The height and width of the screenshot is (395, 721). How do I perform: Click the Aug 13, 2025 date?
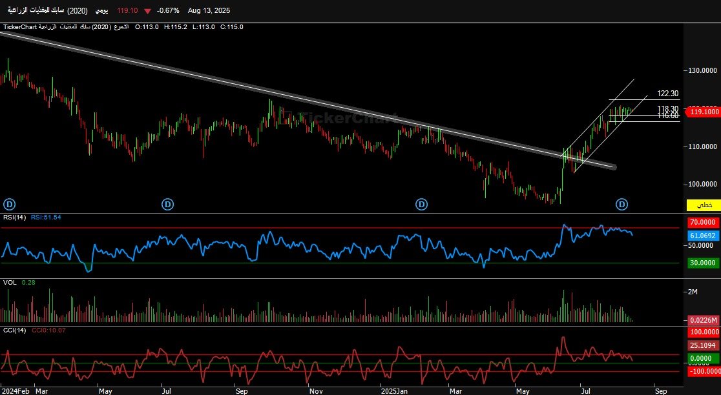click(x=209, y=10)
